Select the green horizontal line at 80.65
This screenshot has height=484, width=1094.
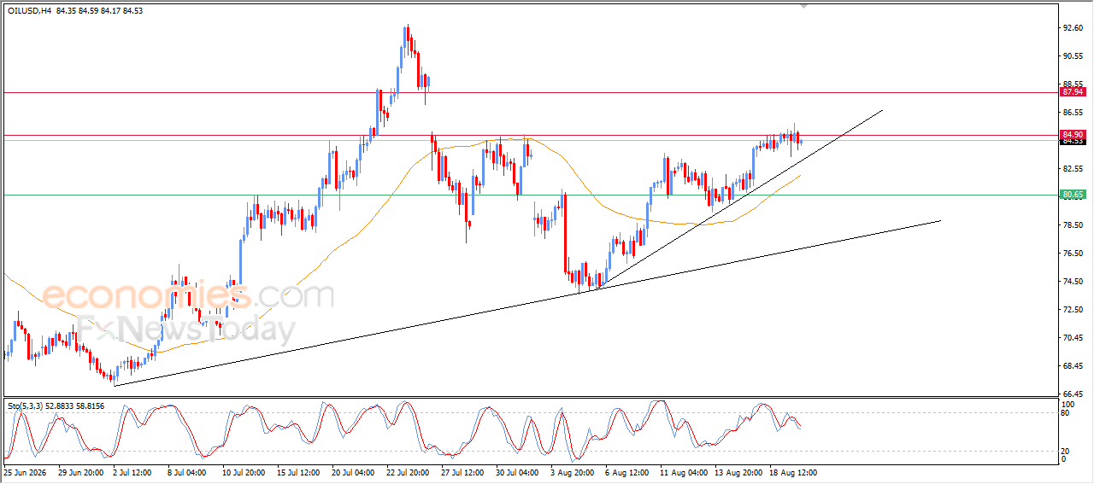(x=530, y=195)
